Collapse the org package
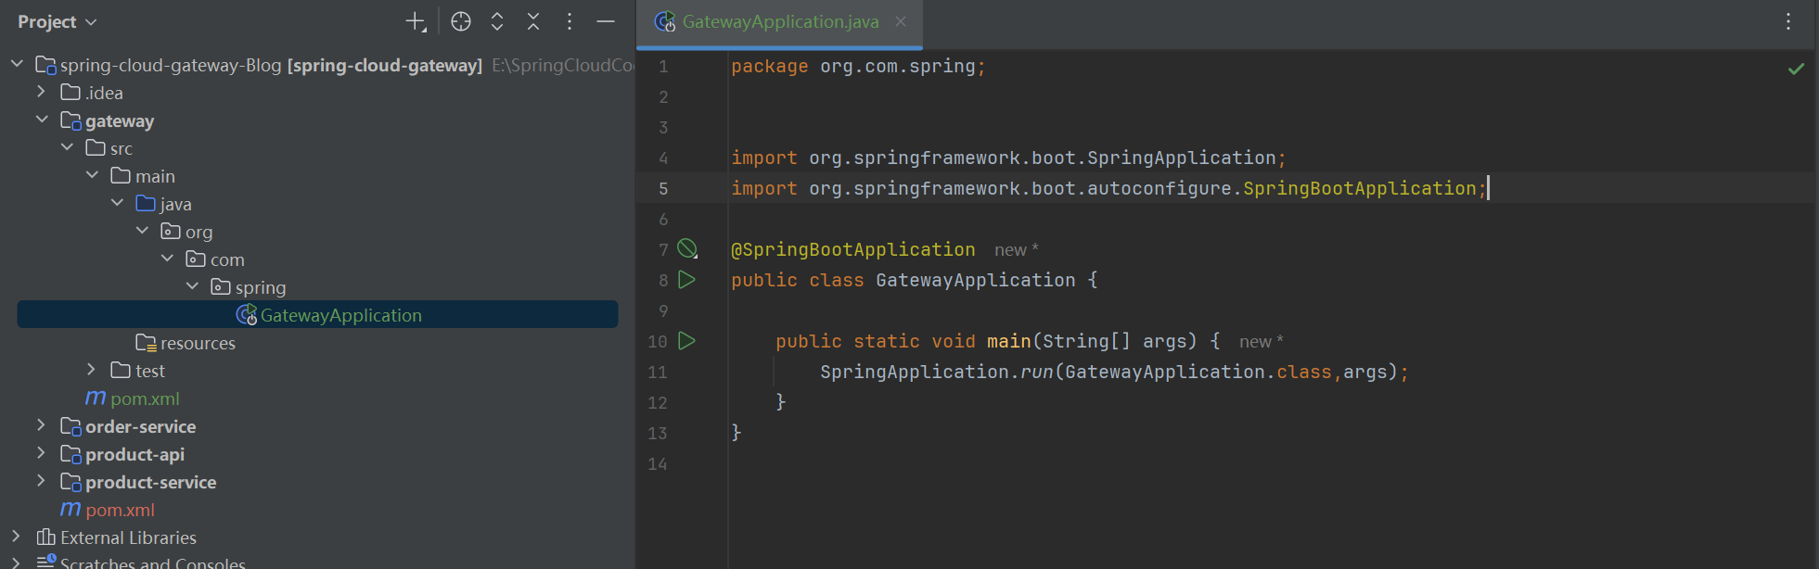This screenshot has height=569, width=1819. pos(142,231)
